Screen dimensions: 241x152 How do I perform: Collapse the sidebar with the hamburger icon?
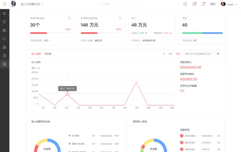pos(4,4)
